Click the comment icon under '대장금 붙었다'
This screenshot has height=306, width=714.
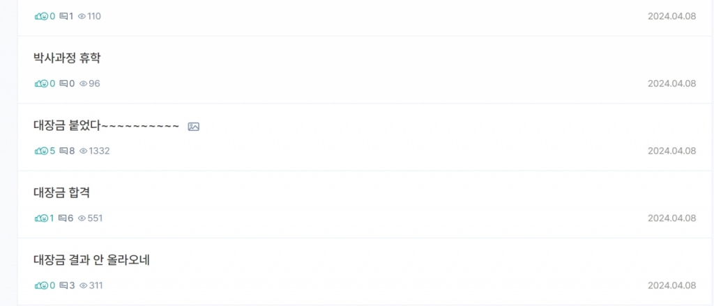point(63,152)
